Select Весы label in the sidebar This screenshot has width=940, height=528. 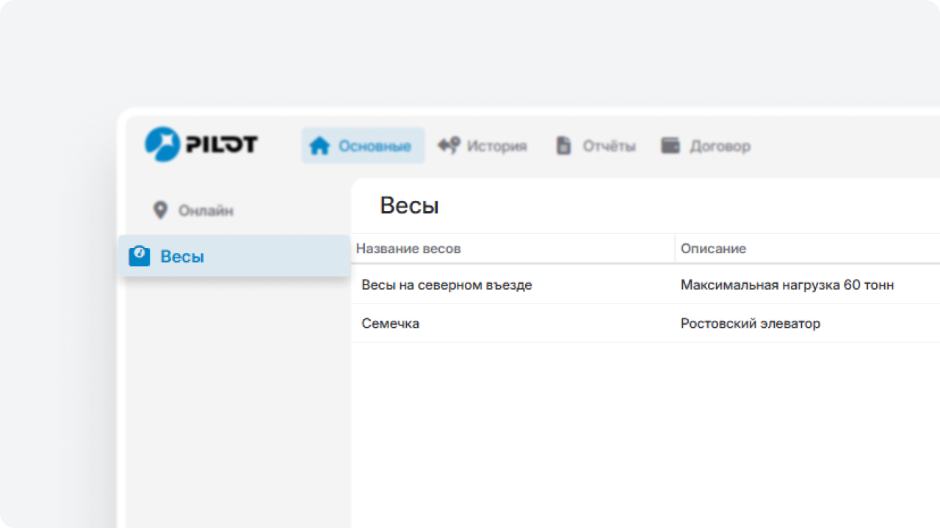(x=182, y=257)
